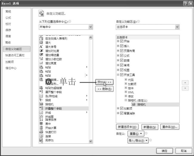Select the XML group in the tree
The image size is (194, 156).
point(131,92)
